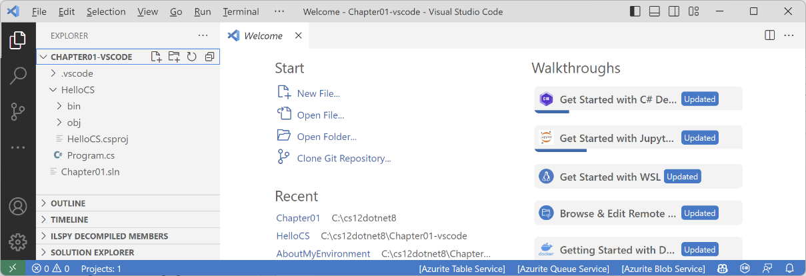806x276 pixels.
Task: Open Source Control view in activity bar
Action: [18, 111]
